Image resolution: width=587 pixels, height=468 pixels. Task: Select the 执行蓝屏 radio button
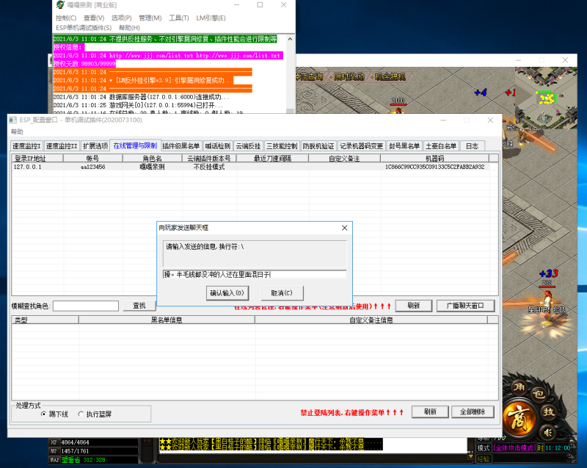[x=81, y=414]
